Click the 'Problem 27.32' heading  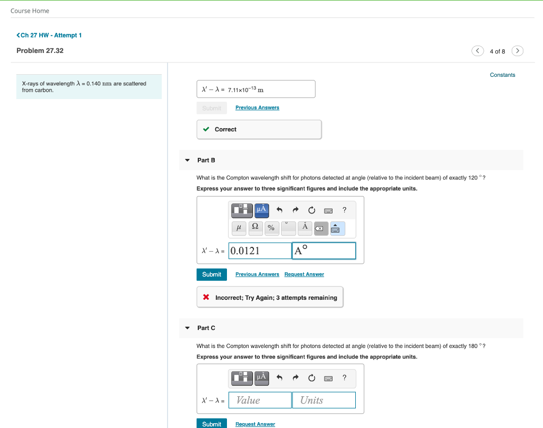click(x=40, y=50)
